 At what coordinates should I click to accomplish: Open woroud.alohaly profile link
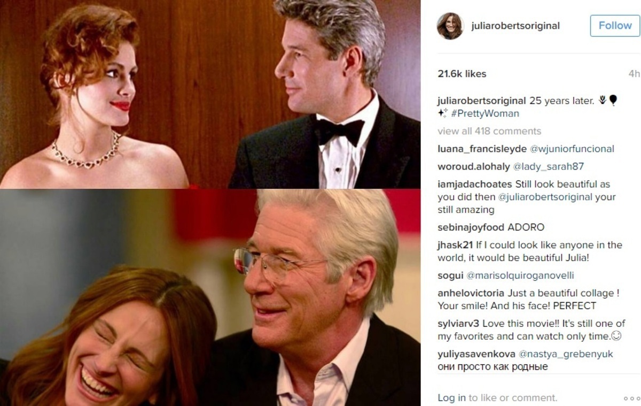click(474, 166)
